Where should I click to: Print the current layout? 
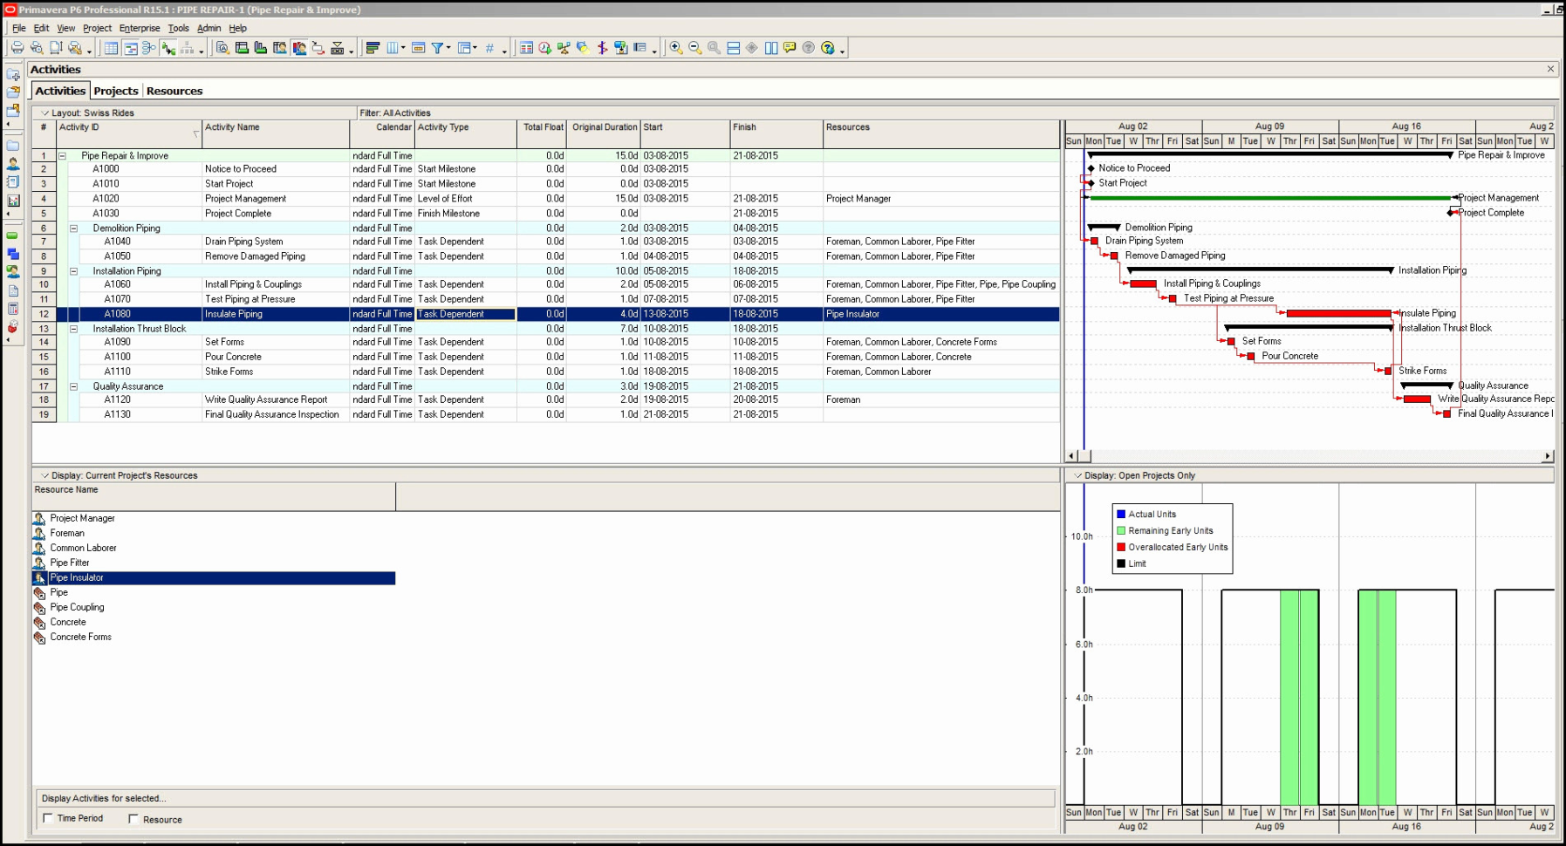click(x=17, y=48)
